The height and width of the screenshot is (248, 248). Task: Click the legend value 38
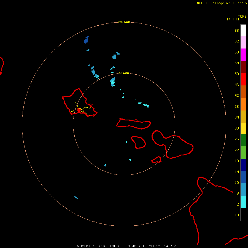237,106
